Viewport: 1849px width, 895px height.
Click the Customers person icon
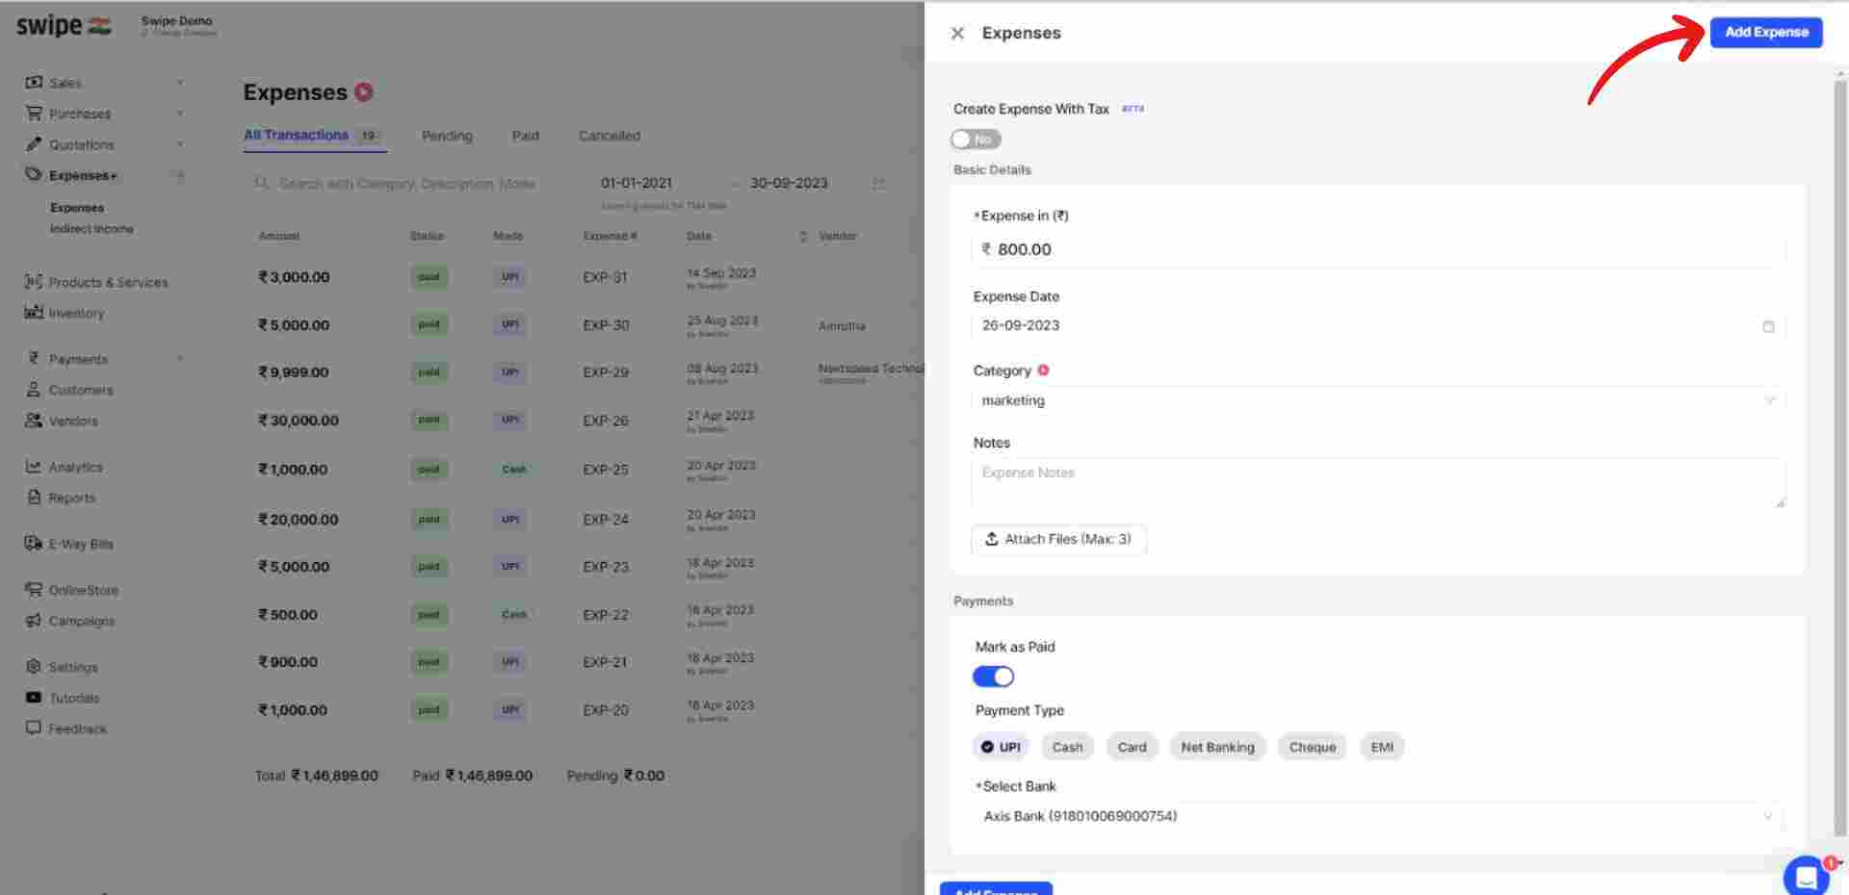[x=34, y=390]
